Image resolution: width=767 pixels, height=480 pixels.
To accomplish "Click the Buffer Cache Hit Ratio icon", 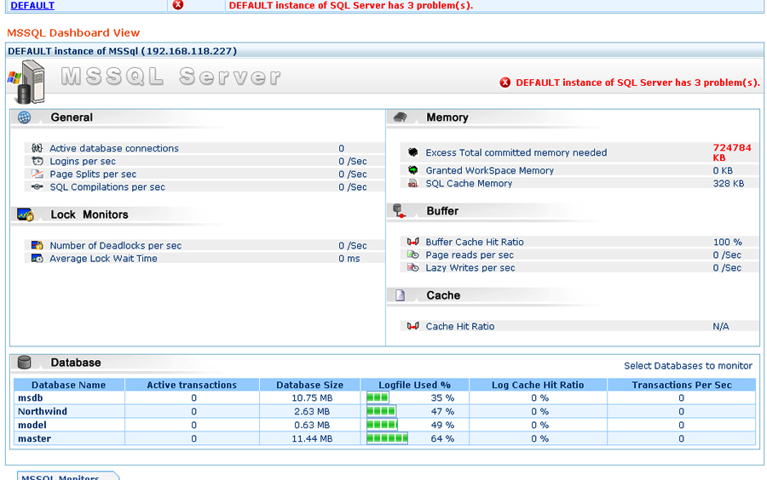I will [x=412, y=242].
